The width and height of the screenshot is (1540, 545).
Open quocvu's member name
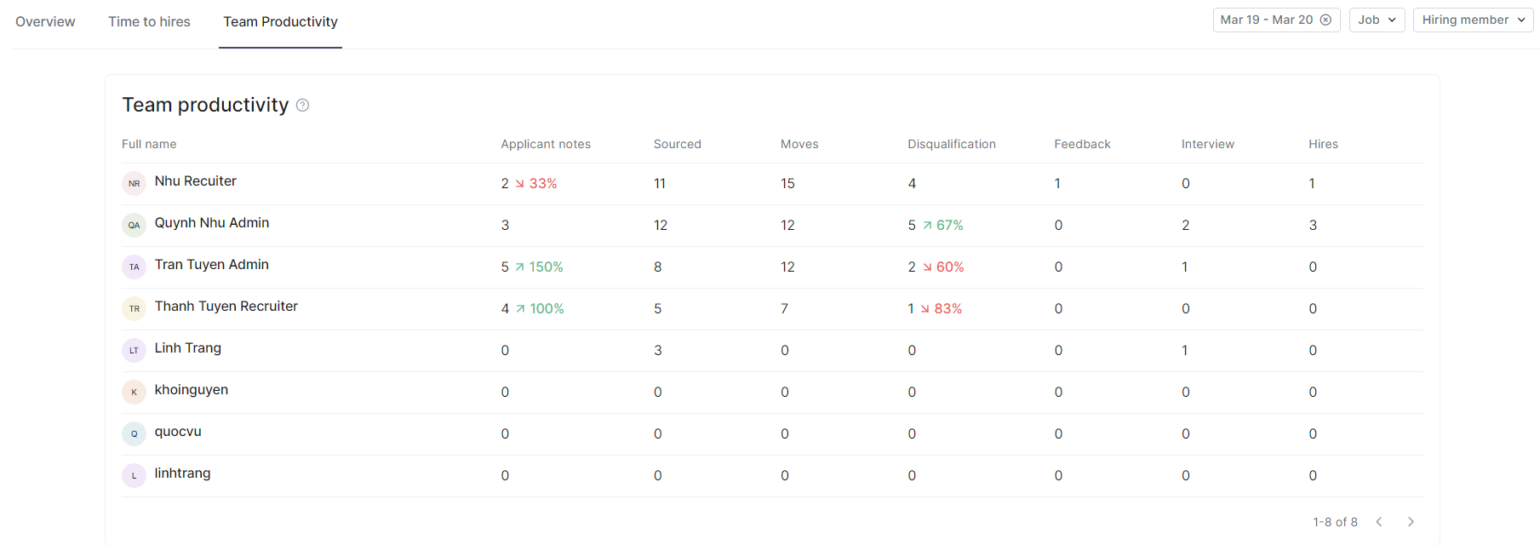[178, 432]
